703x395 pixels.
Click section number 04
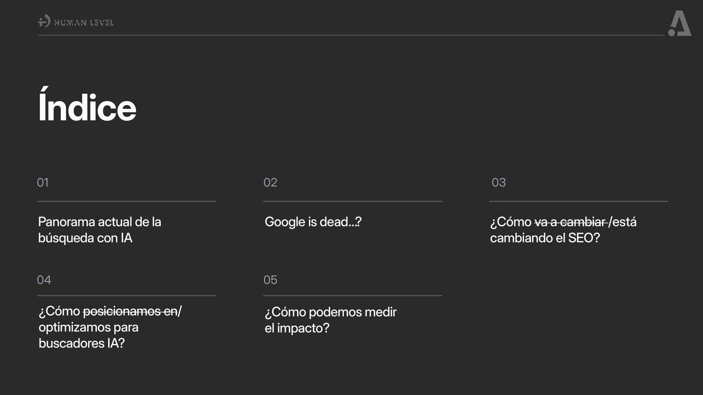[44, 280]
